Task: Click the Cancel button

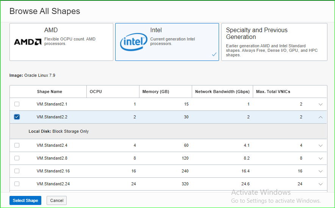Action: click(x=56, y=200)
